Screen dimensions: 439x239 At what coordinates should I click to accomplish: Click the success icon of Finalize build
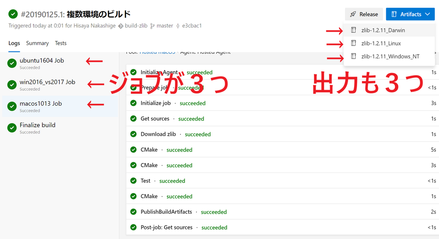(x=12, y=128)
